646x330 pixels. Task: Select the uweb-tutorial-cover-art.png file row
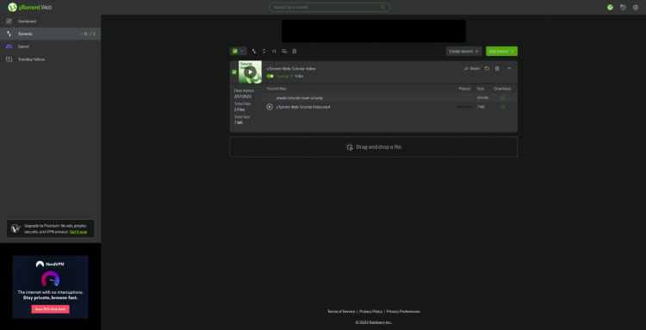click(389, 98)
